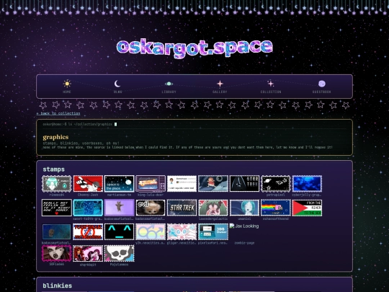Open the red cartoon stamp by Choony-Josh
Screen dimensions: 389x292
click(x=88, y=184)
